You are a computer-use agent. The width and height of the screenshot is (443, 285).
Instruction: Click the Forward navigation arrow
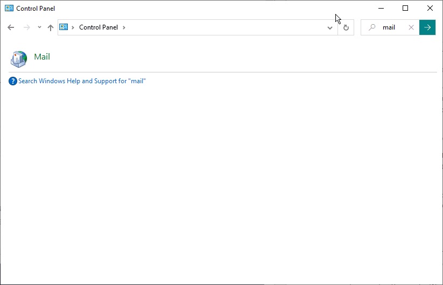pyautogui.click(x=26, y=27)
